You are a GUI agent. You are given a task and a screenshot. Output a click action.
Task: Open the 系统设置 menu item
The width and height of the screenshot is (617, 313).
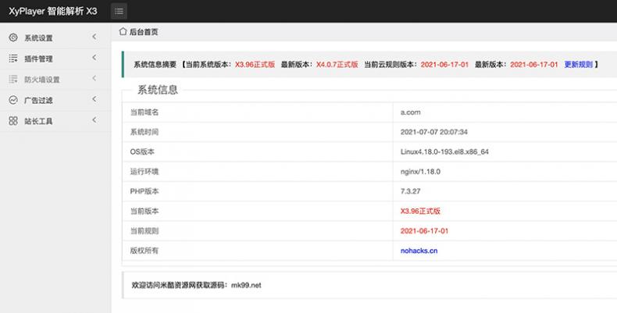[38, 37]
